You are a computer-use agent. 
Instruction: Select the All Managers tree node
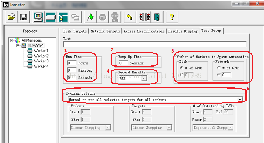point(31,40)
